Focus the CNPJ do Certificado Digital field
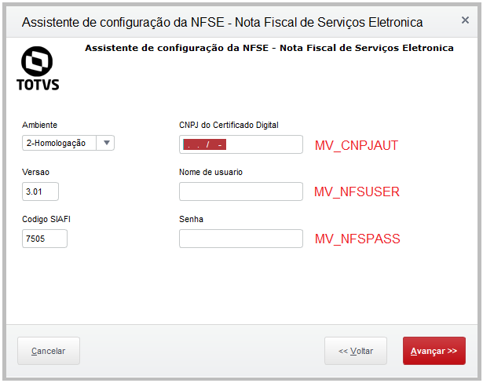The width and height of the screenshot is (483, 383). (x=240, y=144)
